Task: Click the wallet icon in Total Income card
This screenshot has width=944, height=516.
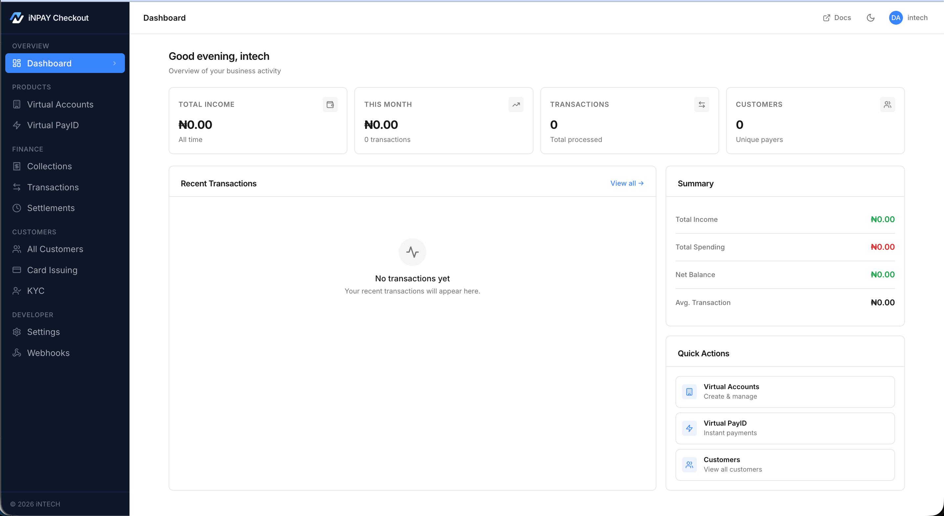Action: [330, 105]
